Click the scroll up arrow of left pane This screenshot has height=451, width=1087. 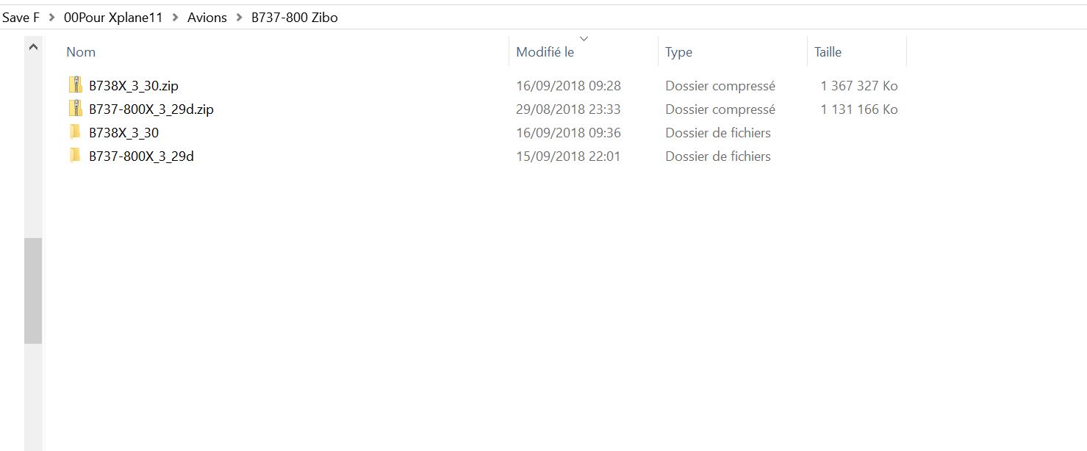[33, 47]
